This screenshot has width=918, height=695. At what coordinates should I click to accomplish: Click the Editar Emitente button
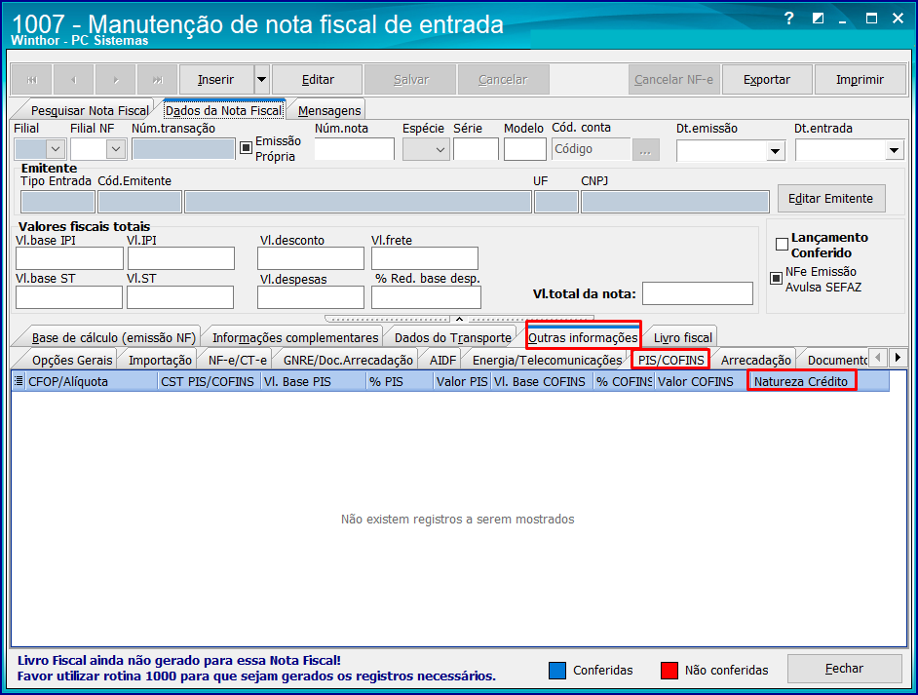(830, 199)
